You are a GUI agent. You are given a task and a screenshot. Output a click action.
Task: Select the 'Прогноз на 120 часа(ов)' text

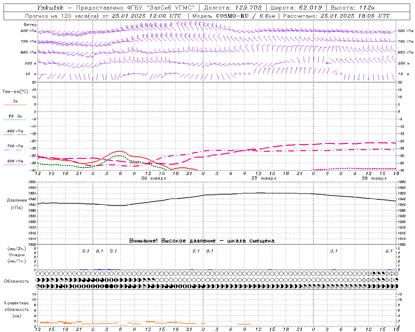[x=62, y=16]
